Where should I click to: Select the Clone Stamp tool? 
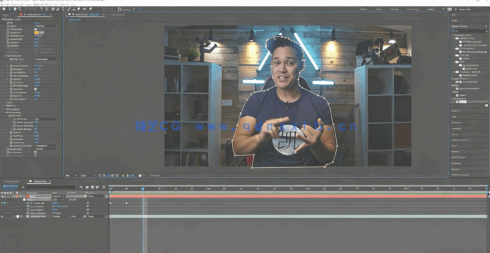[x=74, y=9]
